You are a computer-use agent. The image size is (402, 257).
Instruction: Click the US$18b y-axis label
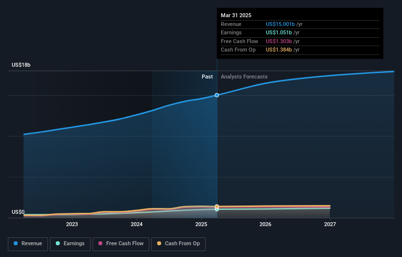(x=21, y=65)
